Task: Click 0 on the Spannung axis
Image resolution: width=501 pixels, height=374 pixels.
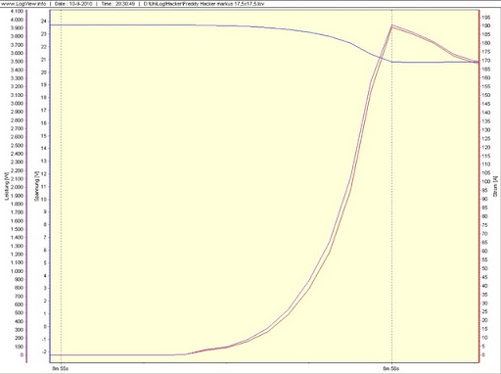Action: pos(45,326)
